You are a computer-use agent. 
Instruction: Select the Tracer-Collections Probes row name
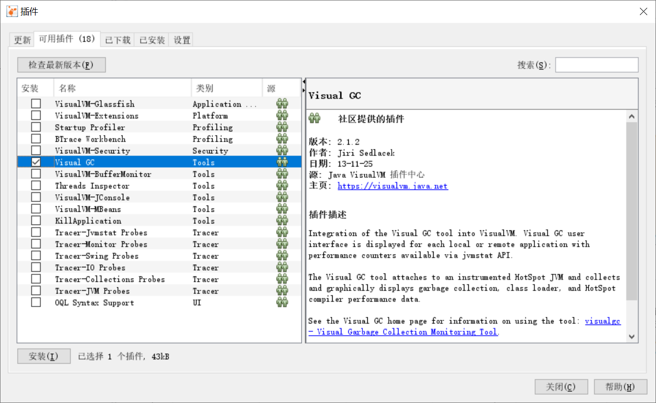tap(110, 279)
